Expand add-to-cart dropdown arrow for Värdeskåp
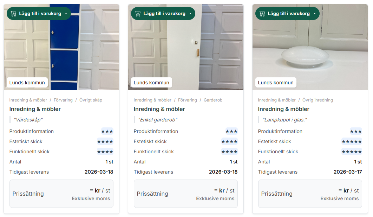Image resolution: width=373 pixels, height=217 pixels. 66,14
